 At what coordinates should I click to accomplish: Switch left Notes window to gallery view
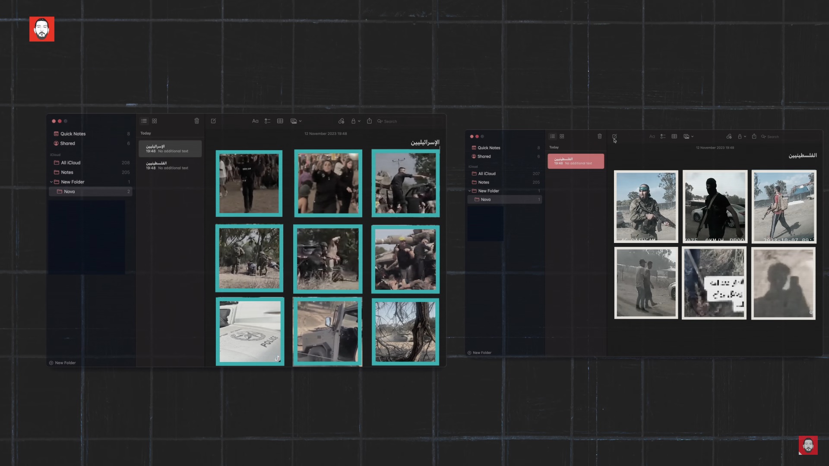click(x=155, y=121)
